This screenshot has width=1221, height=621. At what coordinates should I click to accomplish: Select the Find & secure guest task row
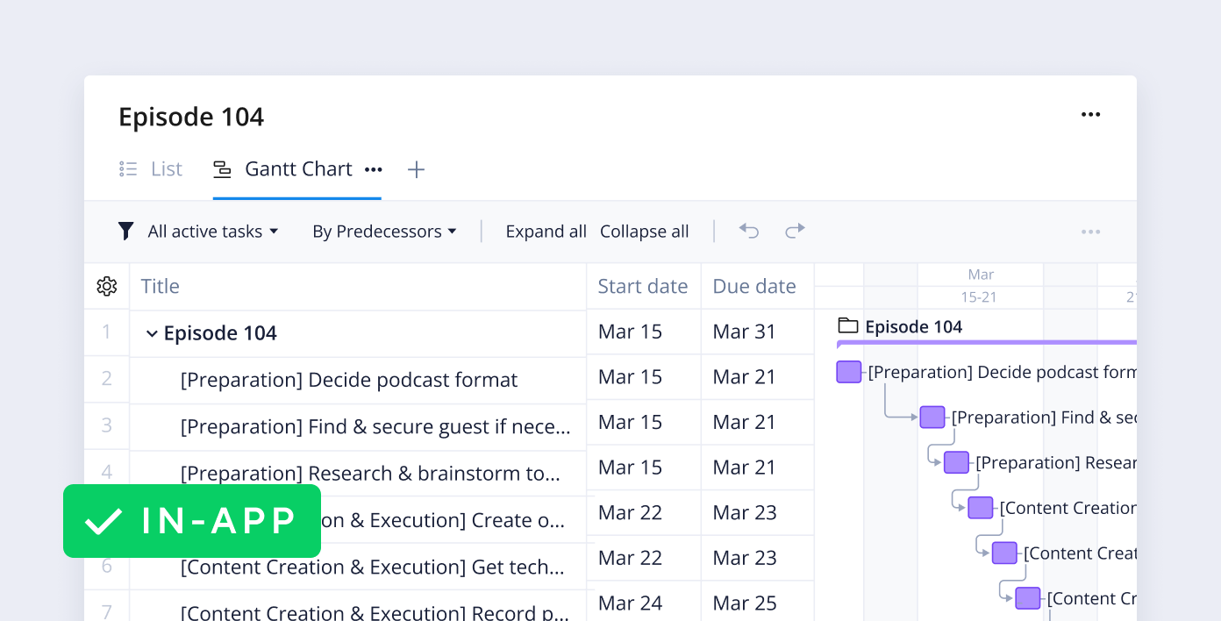tap(375, 426)
